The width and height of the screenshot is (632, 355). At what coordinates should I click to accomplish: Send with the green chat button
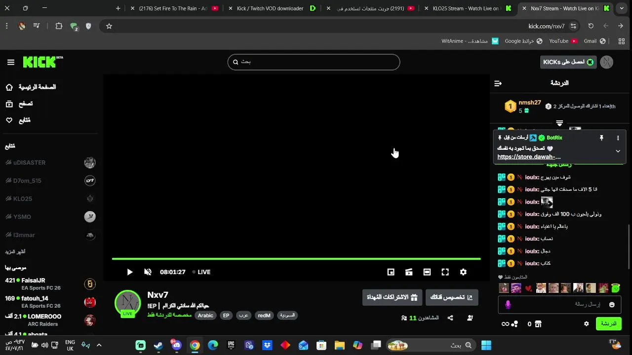click(608, 324)
